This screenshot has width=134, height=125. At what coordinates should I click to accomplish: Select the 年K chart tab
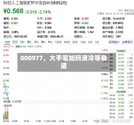(x=50, y=42)
